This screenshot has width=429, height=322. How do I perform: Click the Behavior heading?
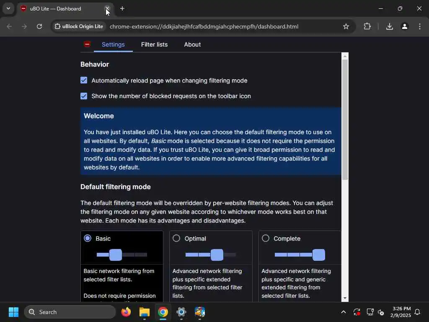coord(95,64)
